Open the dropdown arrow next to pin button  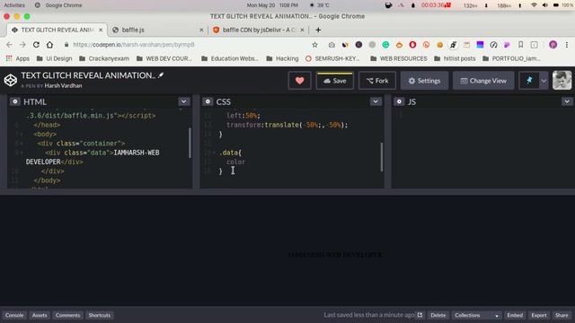tap(544, 81)
